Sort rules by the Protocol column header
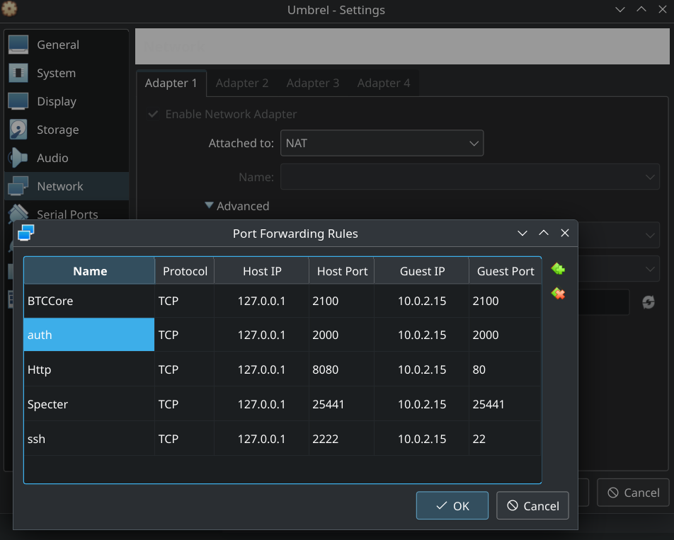Image resolution: width=674 pixels, height=540 pixels. pos(185,271)
